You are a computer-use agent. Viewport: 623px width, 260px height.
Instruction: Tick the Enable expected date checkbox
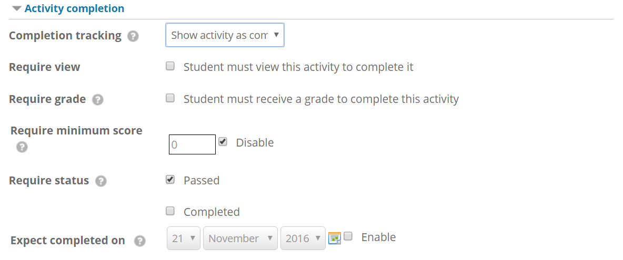[348, 236]
